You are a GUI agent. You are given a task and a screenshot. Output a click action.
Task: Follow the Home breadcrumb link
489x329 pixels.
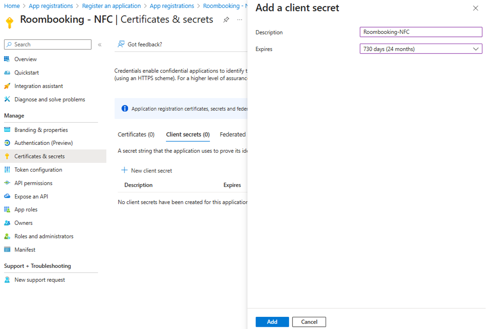[12, 6]
